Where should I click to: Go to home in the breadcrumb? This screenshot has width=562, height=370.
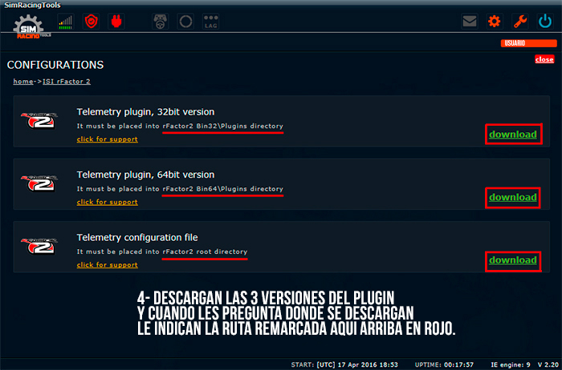(22, 82)
